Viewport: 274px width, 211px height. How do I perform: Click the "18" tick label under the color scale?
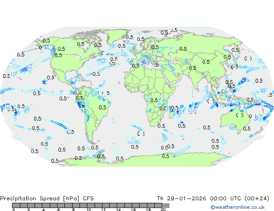(148, 210)
